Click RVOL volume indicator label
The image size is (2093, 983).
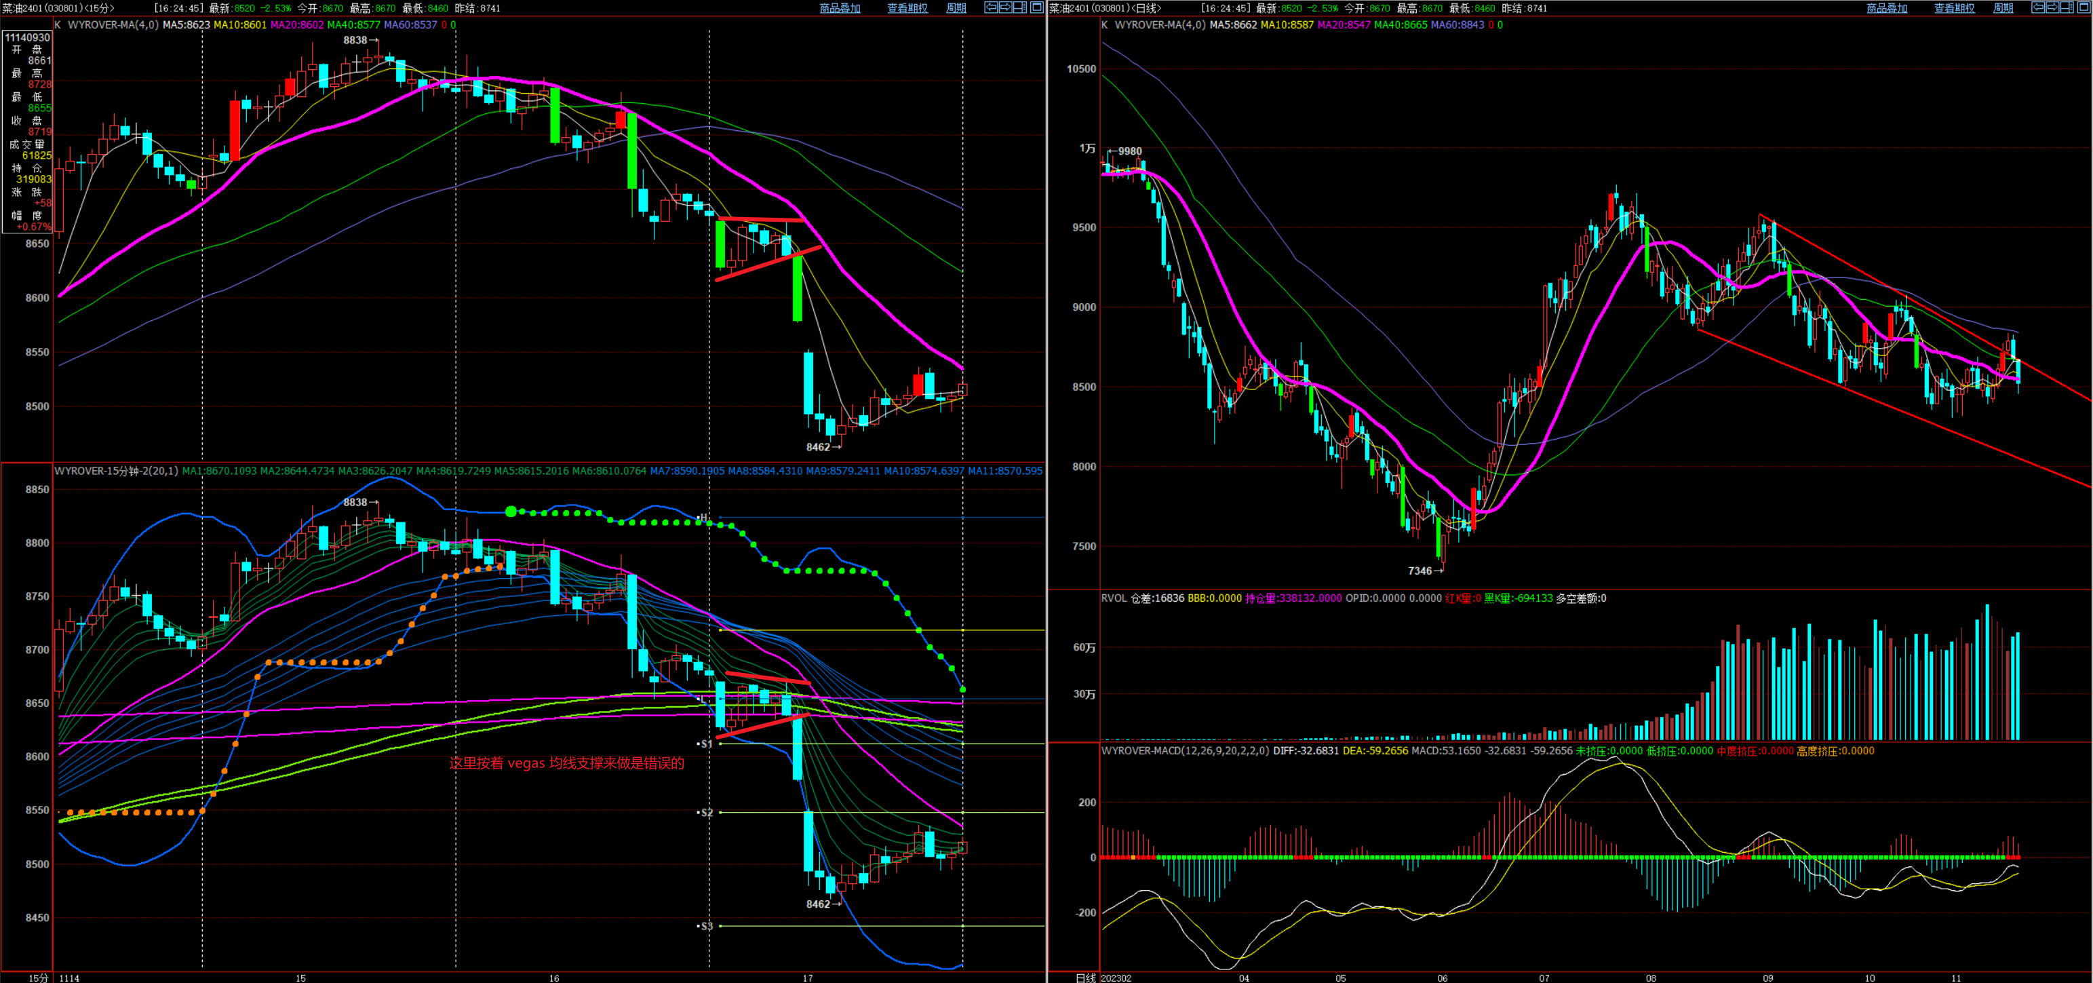coord(1114,598)
